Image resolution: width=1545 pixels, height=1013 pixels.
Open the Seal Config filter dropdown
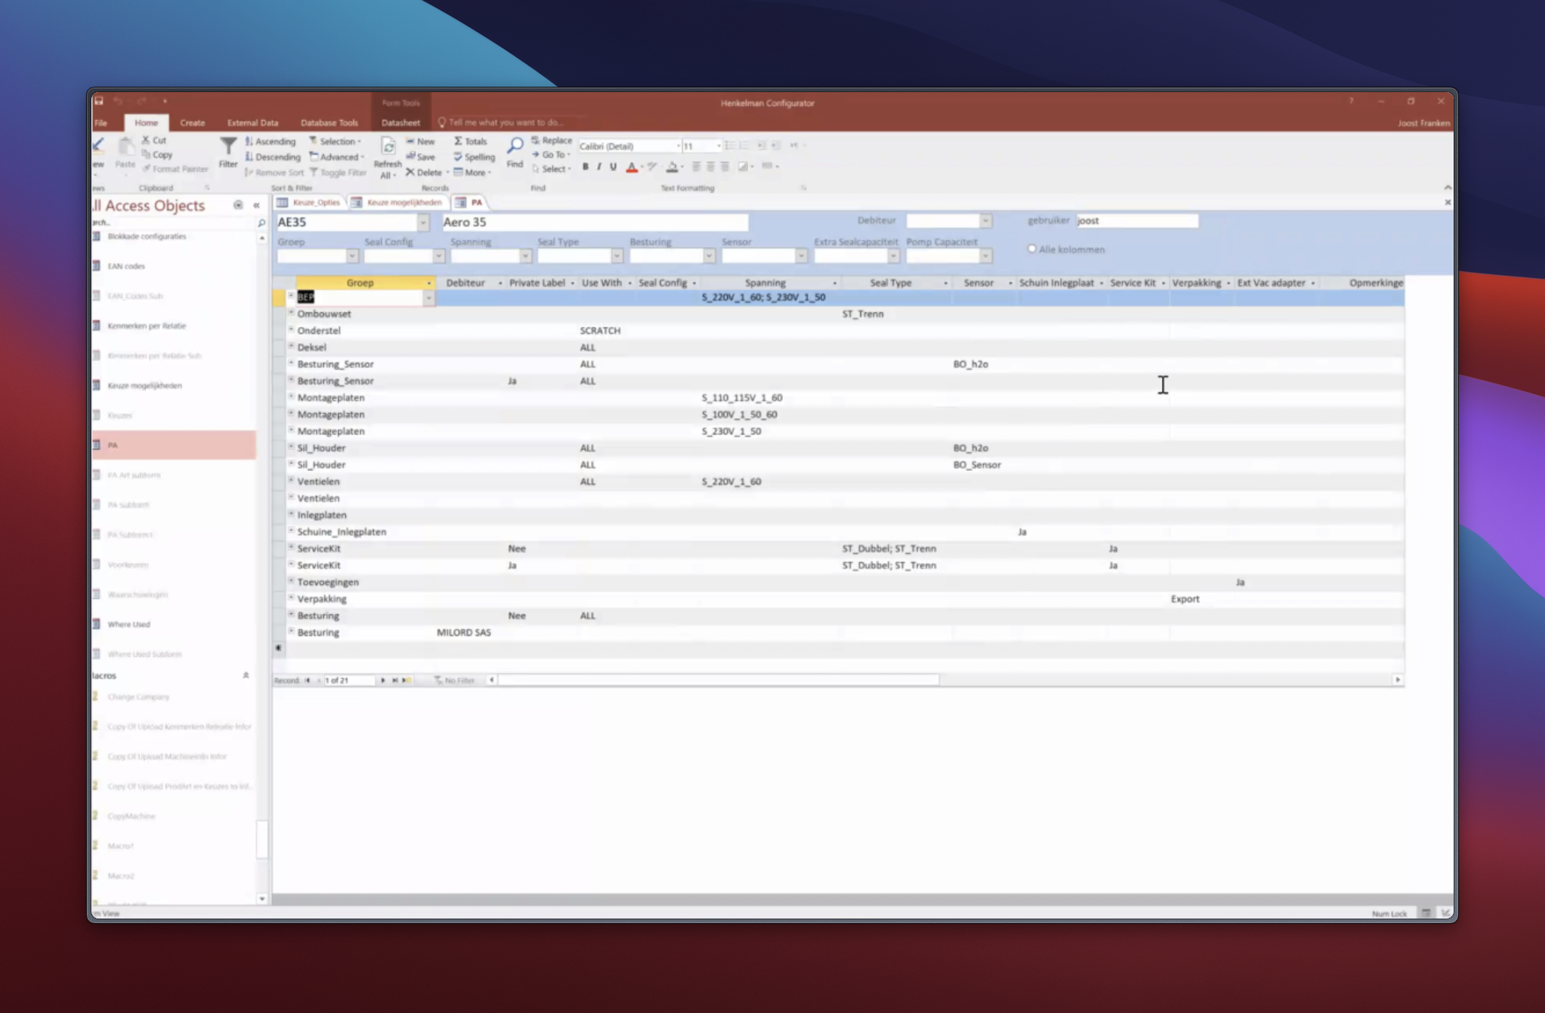(x=438, y=256)
